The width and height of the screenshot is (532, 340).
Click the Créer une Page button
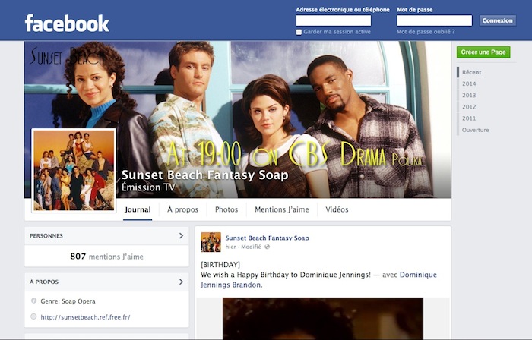483,52
